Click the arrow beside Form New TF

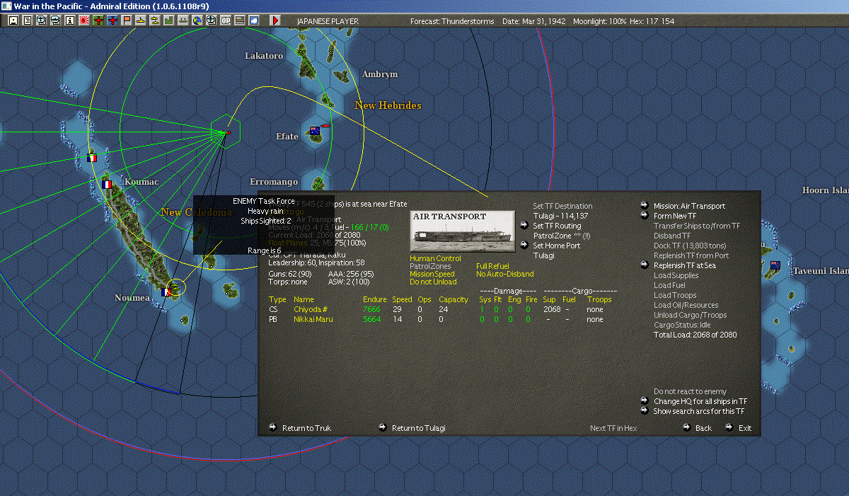click(x=645, y=215)
